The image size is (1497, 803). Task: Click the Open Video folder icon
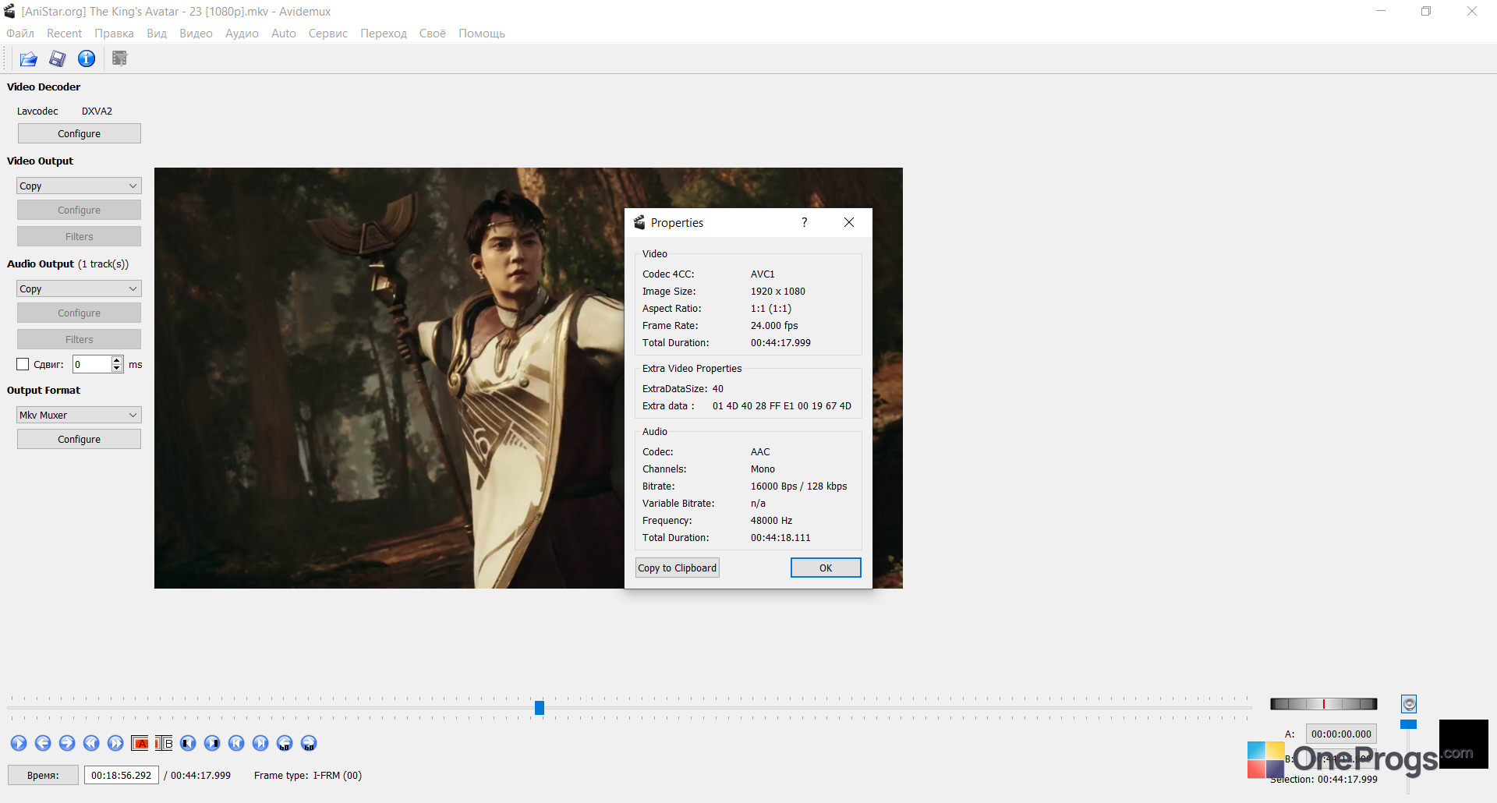(29, 58)
